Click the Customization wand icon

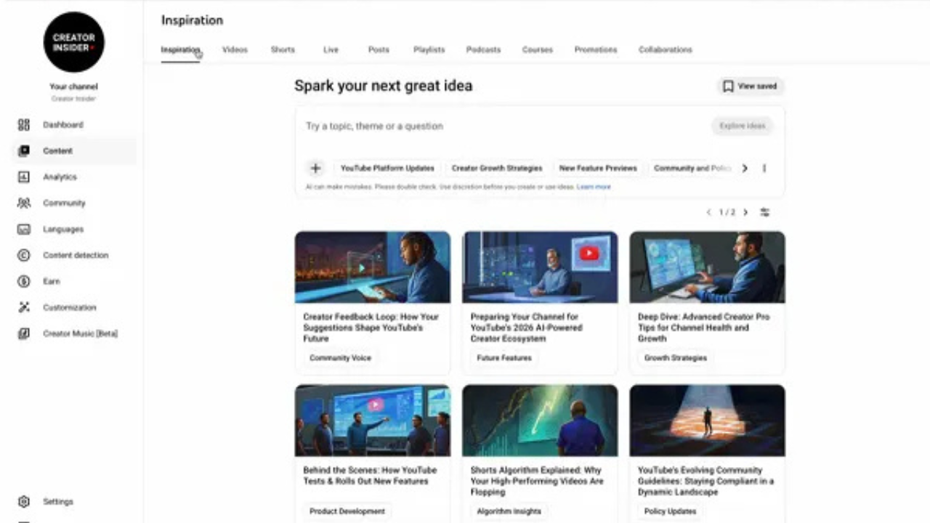(24, 308)
